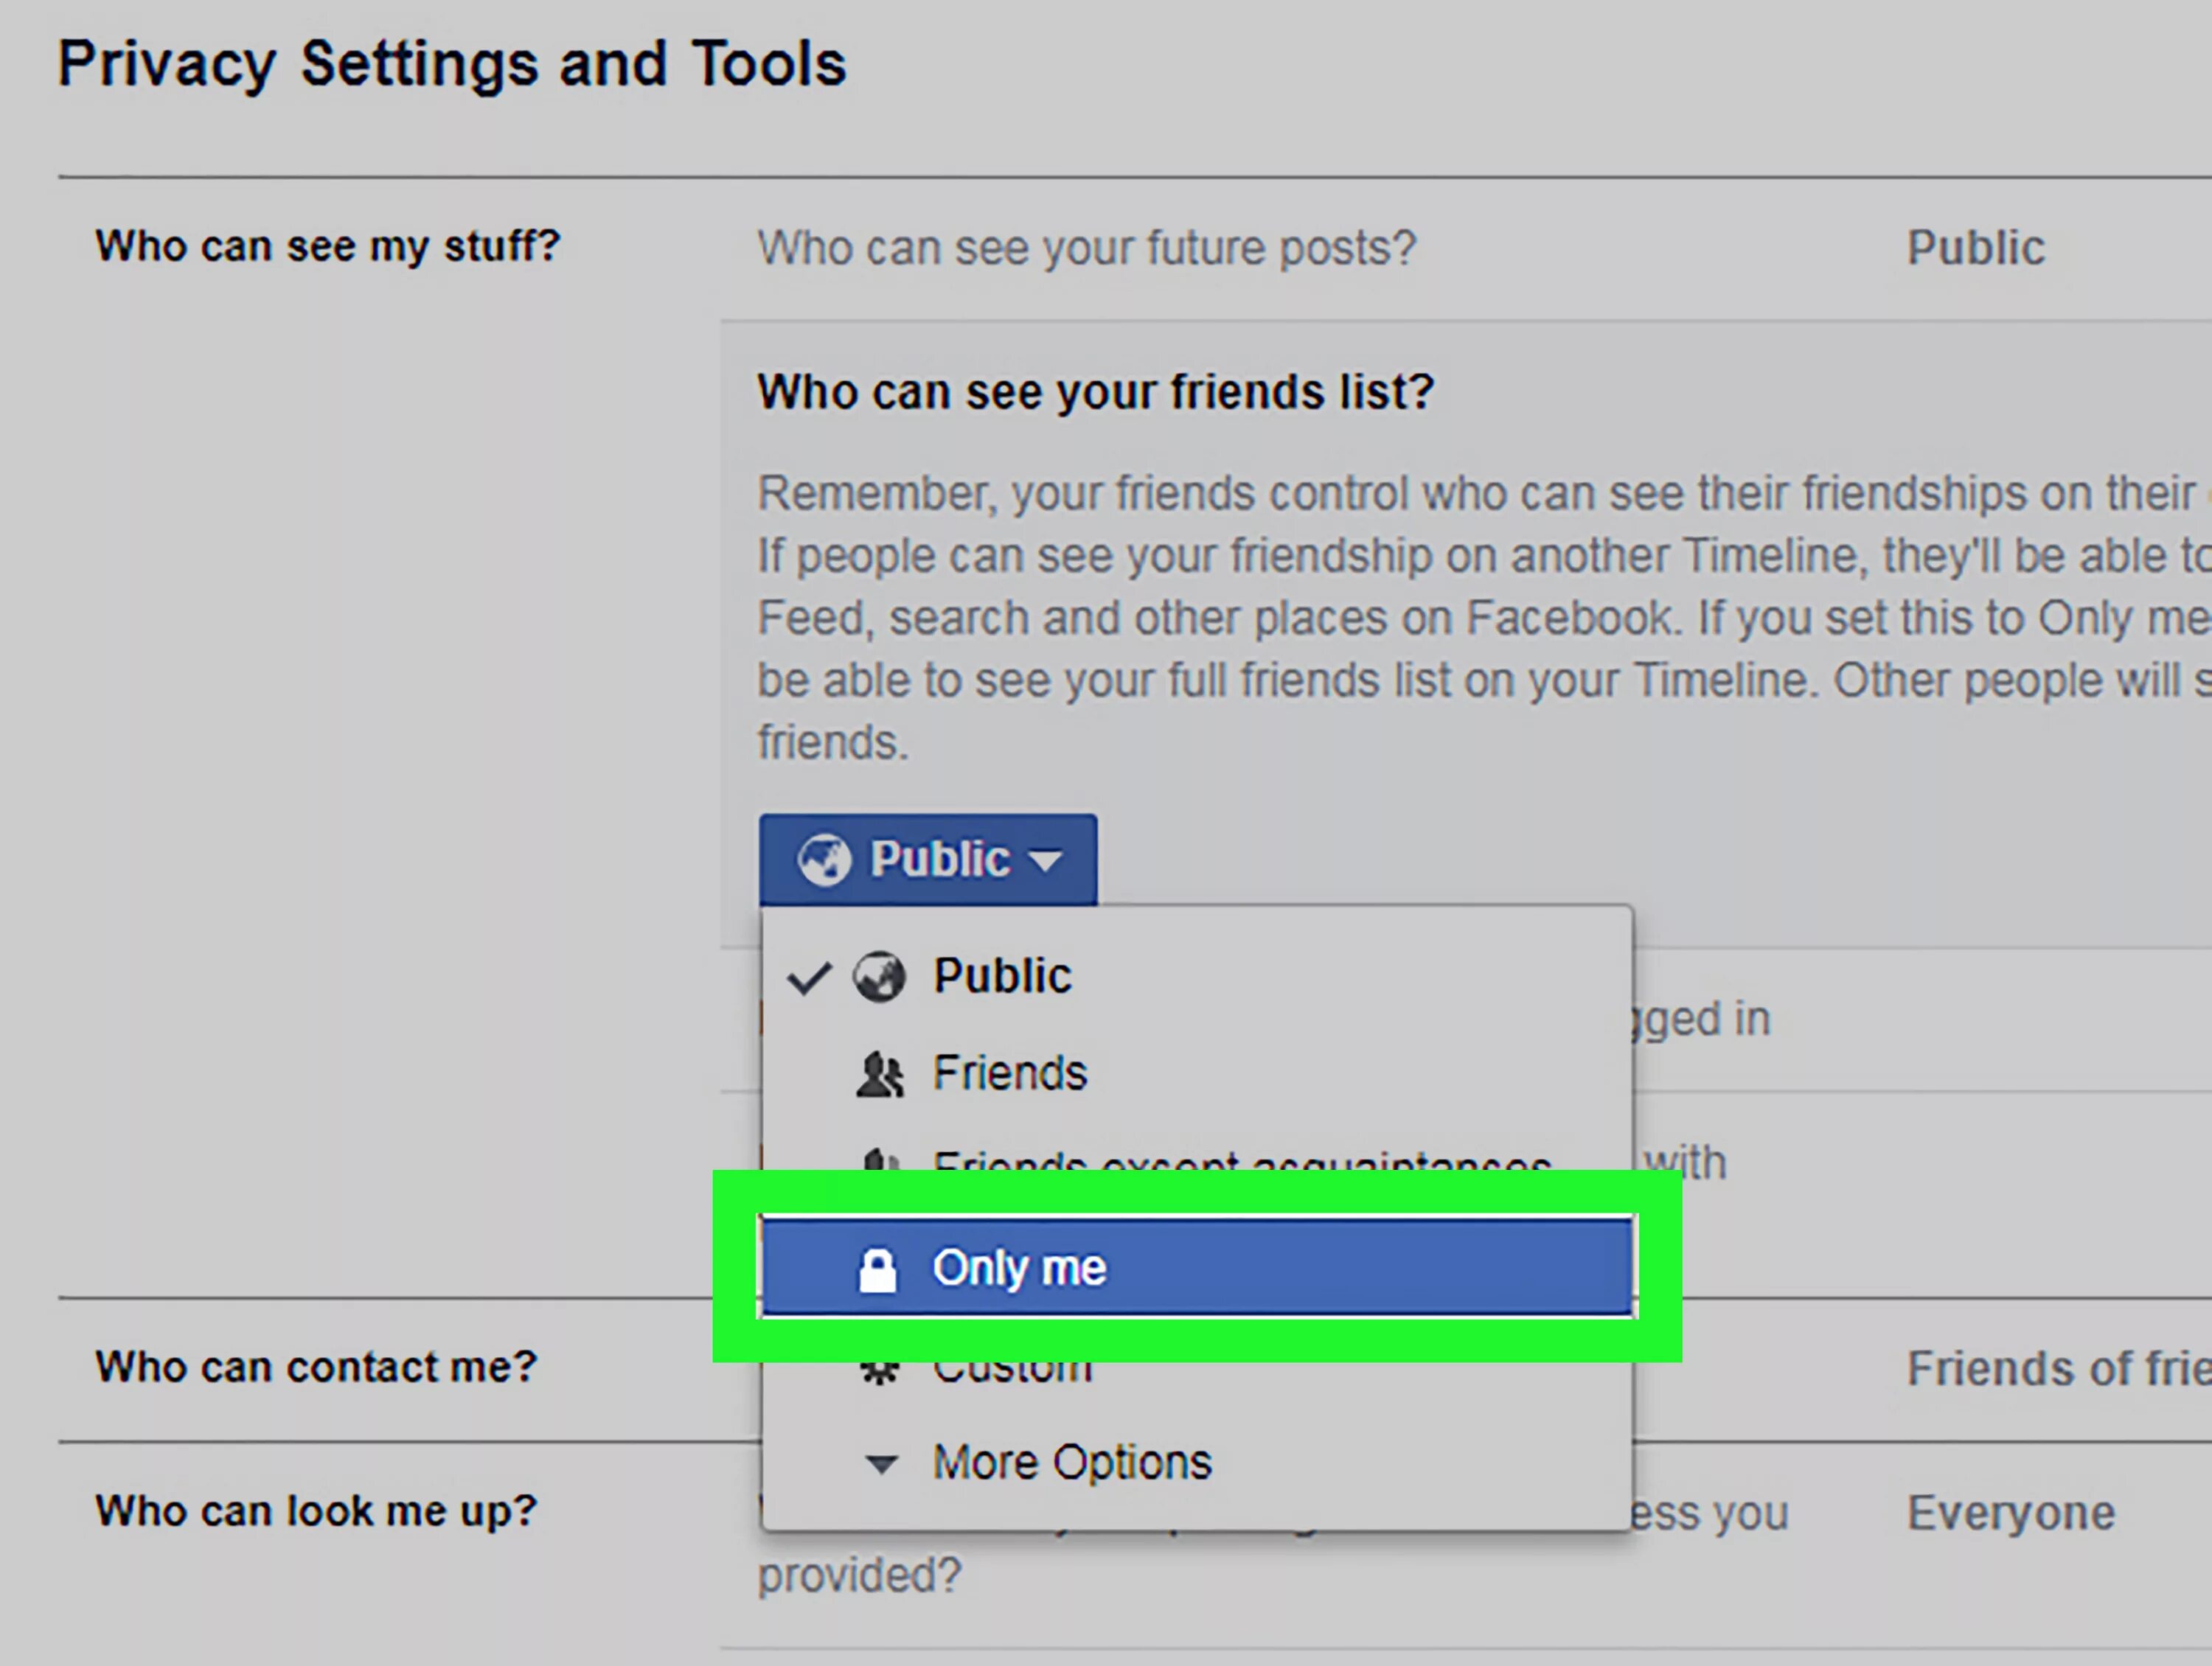Click the padlock icon beside Only me
The image size is (2212, 1666).
tap(878, 1269)
